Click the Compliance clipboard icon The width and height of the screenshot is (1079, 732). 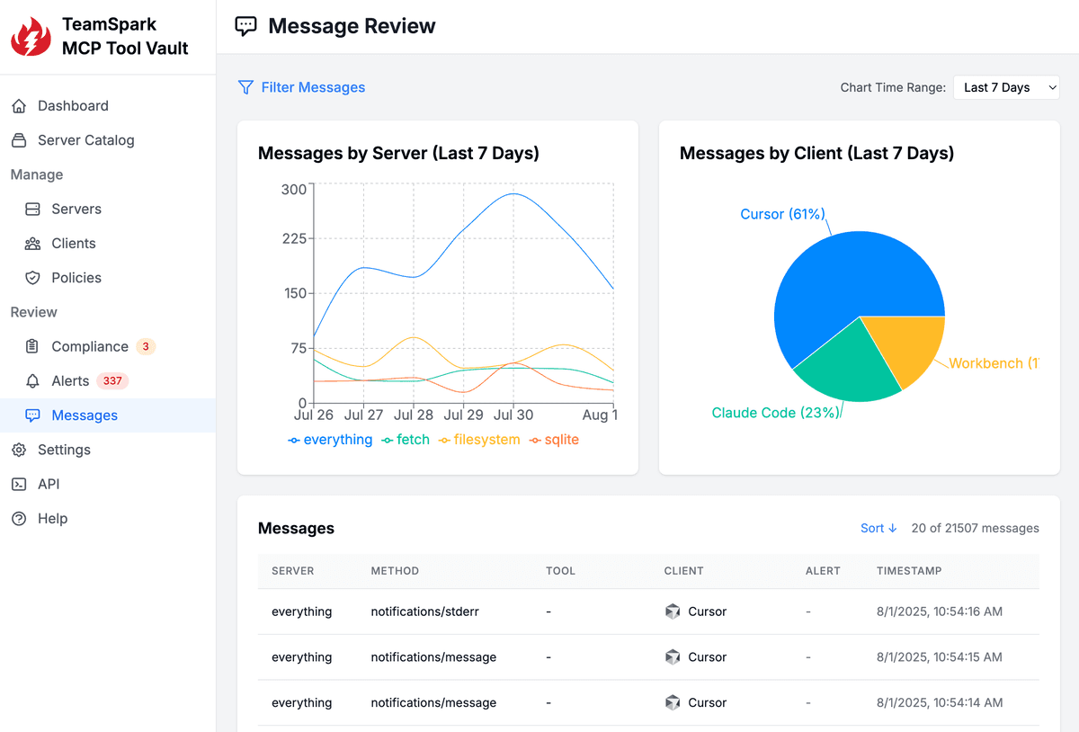[31, 346]
